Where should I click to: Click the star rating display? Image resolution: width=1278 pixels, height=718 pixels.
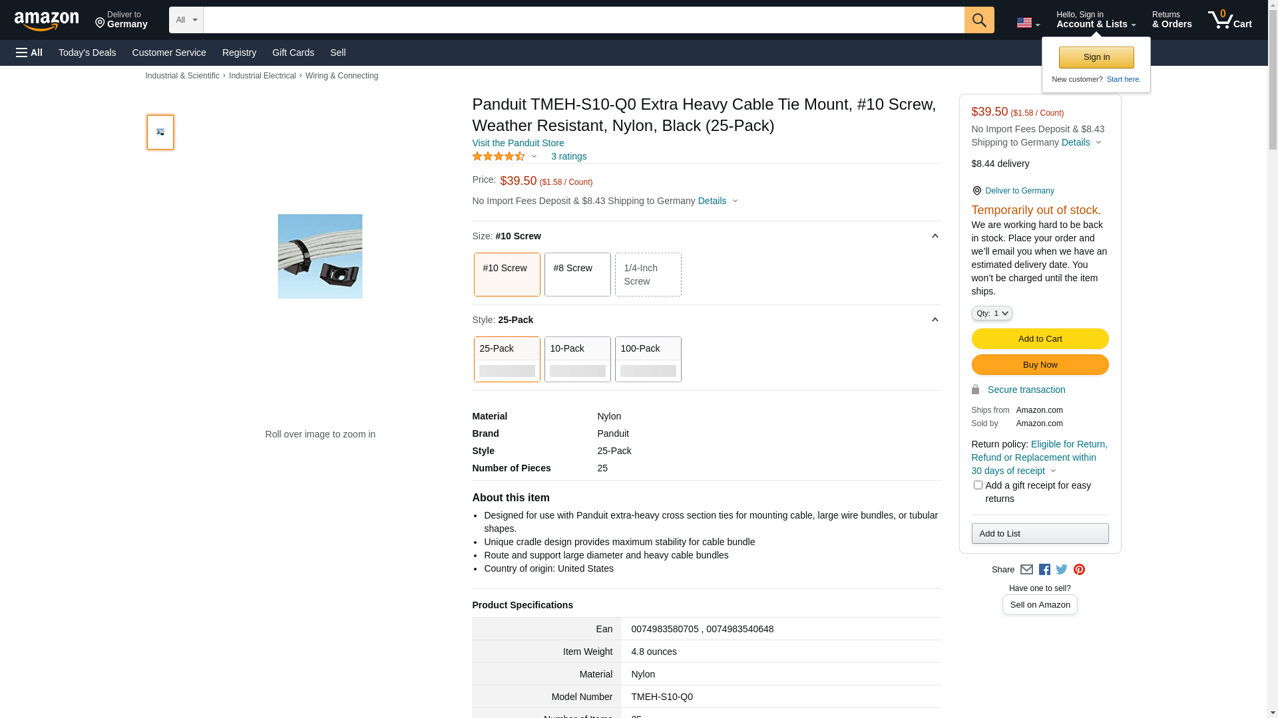point(499,156)
